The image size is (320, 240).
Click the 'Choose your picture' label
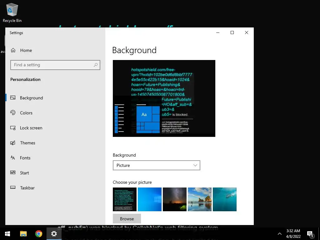pyautogui.click(x=132, y=182)
